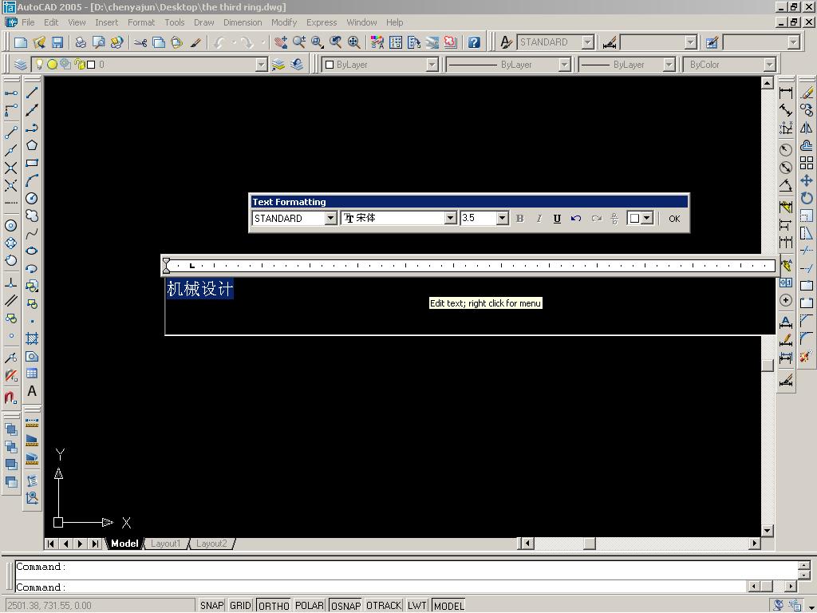Switch to the Layout1 tab
This screenshot has height=613, width=817.
165,544
